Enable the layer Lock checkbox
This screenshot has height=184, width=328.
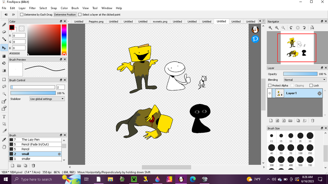(311, 85)
